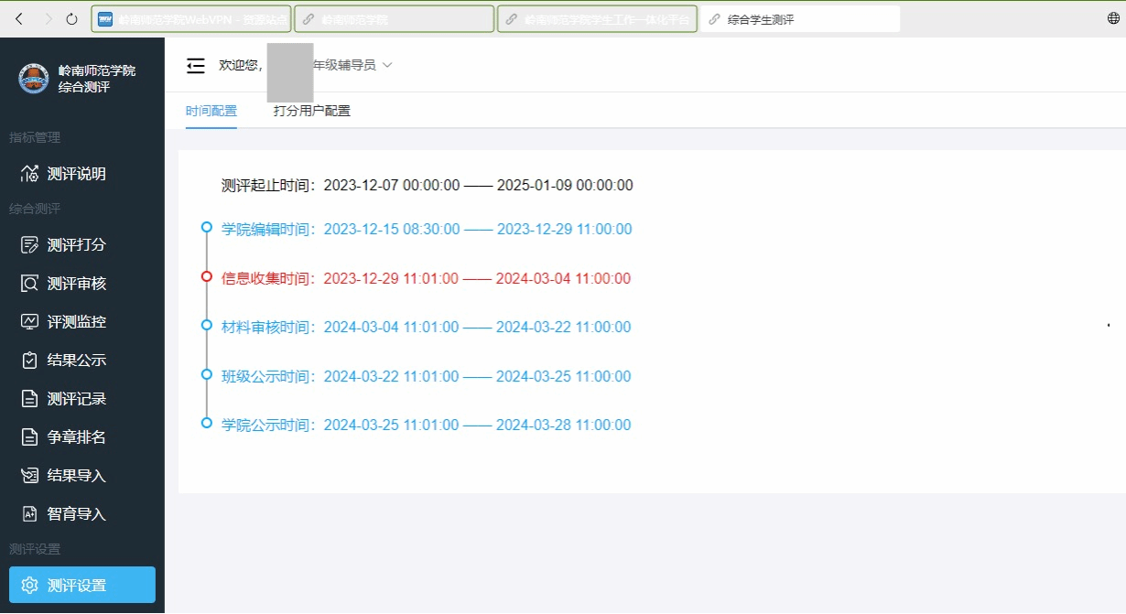Click the 学院编辑时间 timeline node
Image resolution: width=1126 pixels, height=614 pixels.
(x=207, y=227)
